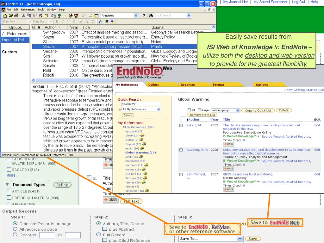The width and height of the screenshot is (324, 243).
Task: Click the help question mark icon
Action: coord(144,16)
